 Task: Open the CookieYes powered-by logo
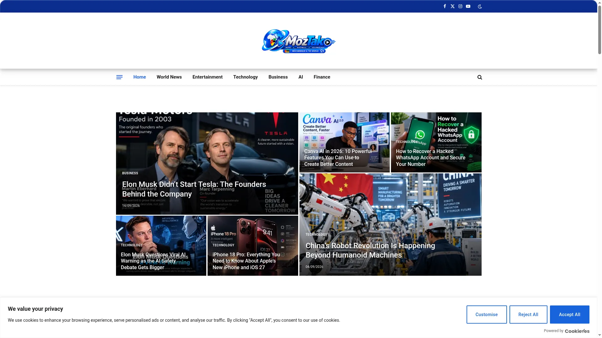tap(577, 331)
